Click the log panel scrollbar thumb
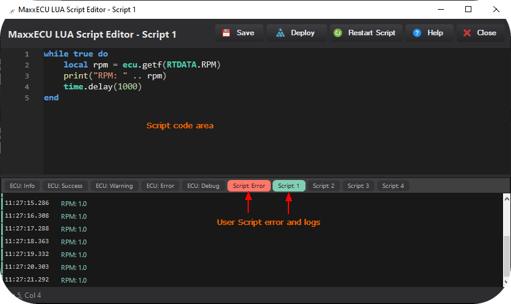 (x=507, y=255)
